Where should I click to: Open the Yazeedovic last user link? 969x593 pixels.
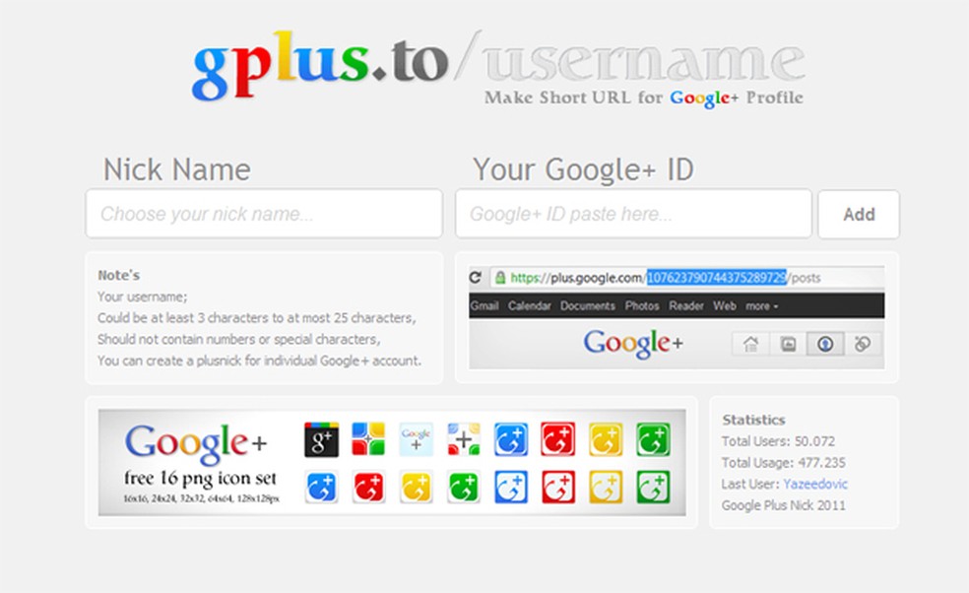click(815, 485)
